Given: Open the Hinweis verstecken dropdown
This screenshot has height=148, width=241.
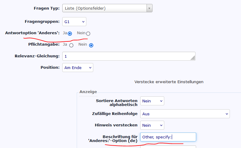Looking at the screenshot, I should point(152,125).
